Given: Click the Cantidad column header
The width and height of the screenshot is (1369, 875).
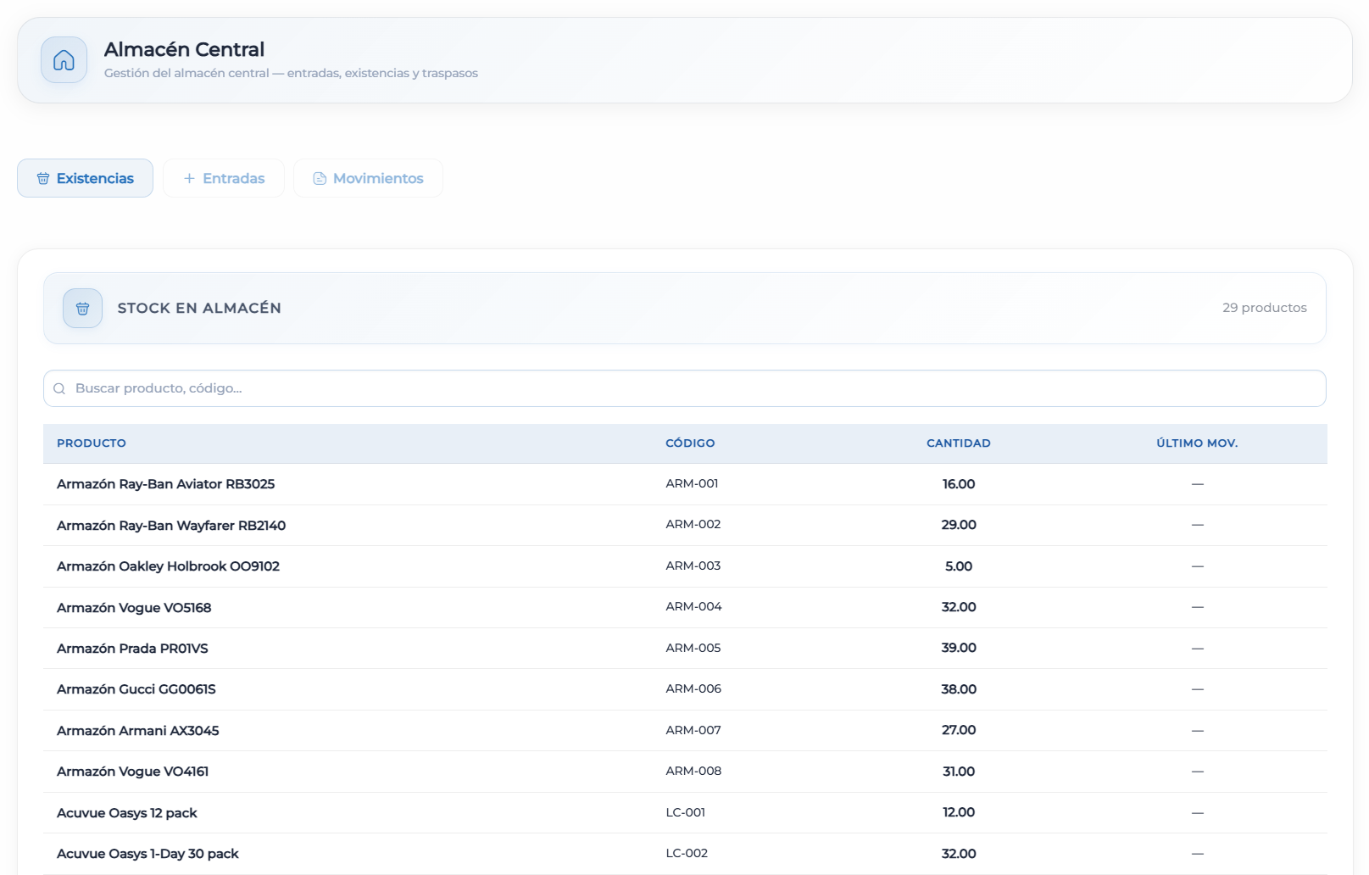Looking at the screenshot, I should point(958,443).
